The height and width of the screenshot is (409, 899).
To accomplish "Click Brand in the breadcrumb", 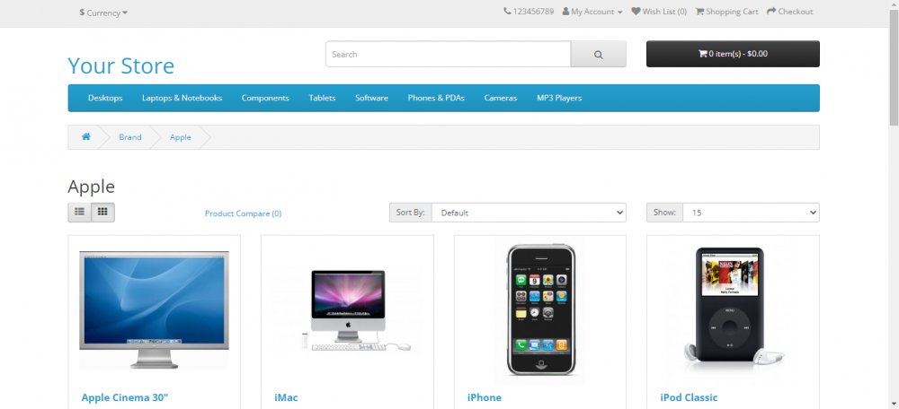I will tap(130, 137).
